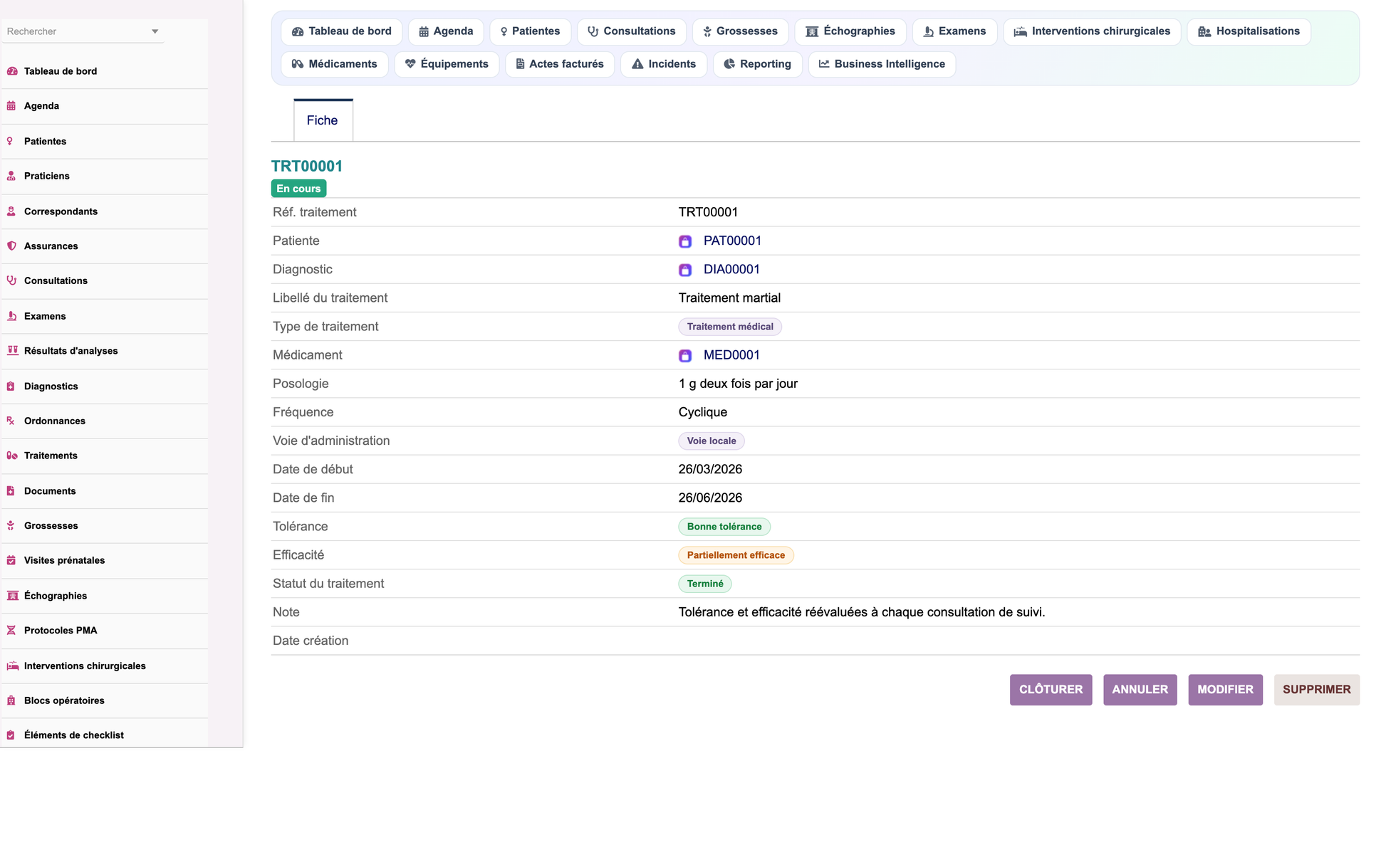Viewport: 1386px width, 857px height.
Task: Click the posology value '1 g deux fois par jour'
Action: click(x=738, y=384)
